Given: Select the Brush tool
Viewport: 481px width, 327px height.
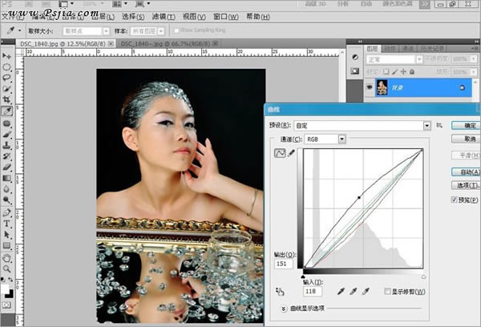Looking at the screenshot, I should tap(6, 135).
